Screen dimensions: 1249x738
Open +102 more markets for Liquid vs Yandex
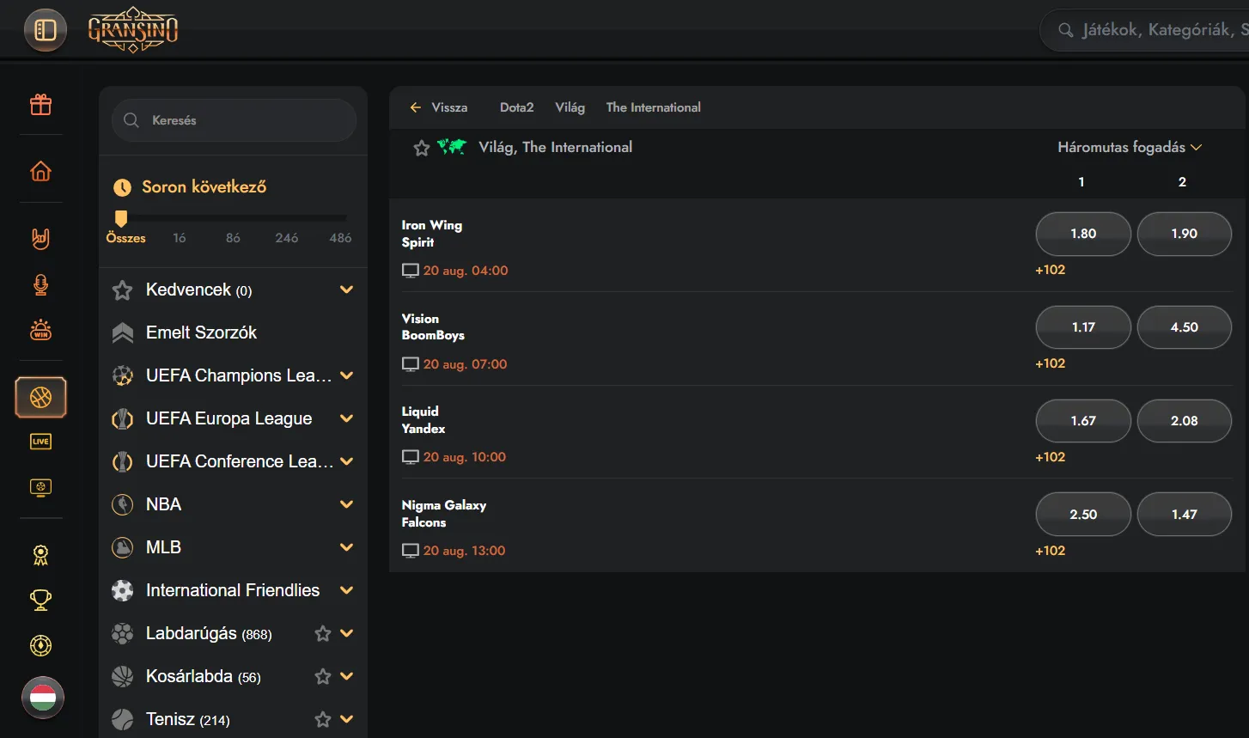click(x=1051, y=457)
